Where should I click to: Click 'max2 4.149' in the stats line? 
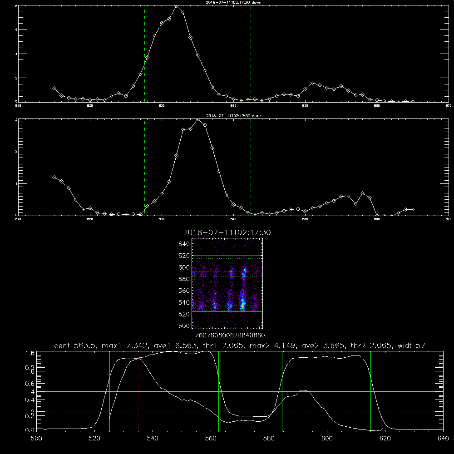tap(273, 345)
